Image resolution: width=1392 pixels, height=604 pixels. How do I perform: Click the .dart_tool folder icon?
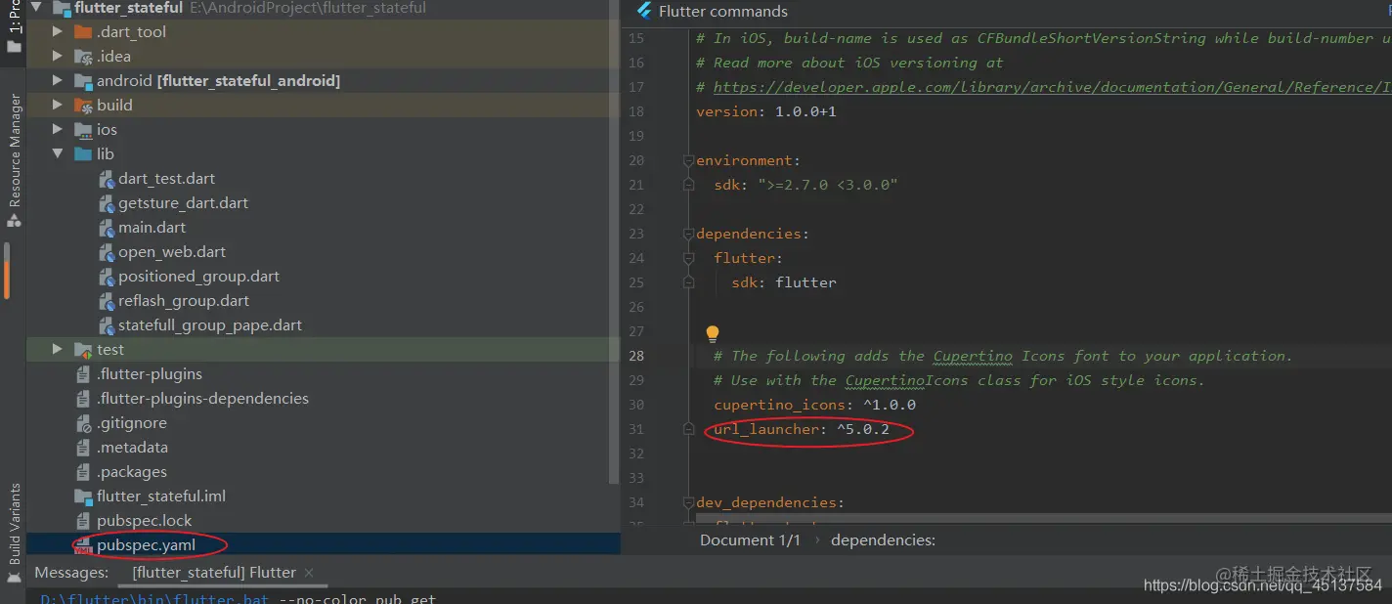point(83,31)
